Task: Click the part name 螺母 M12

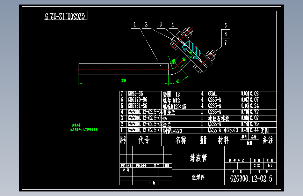Action: (171, 100)
